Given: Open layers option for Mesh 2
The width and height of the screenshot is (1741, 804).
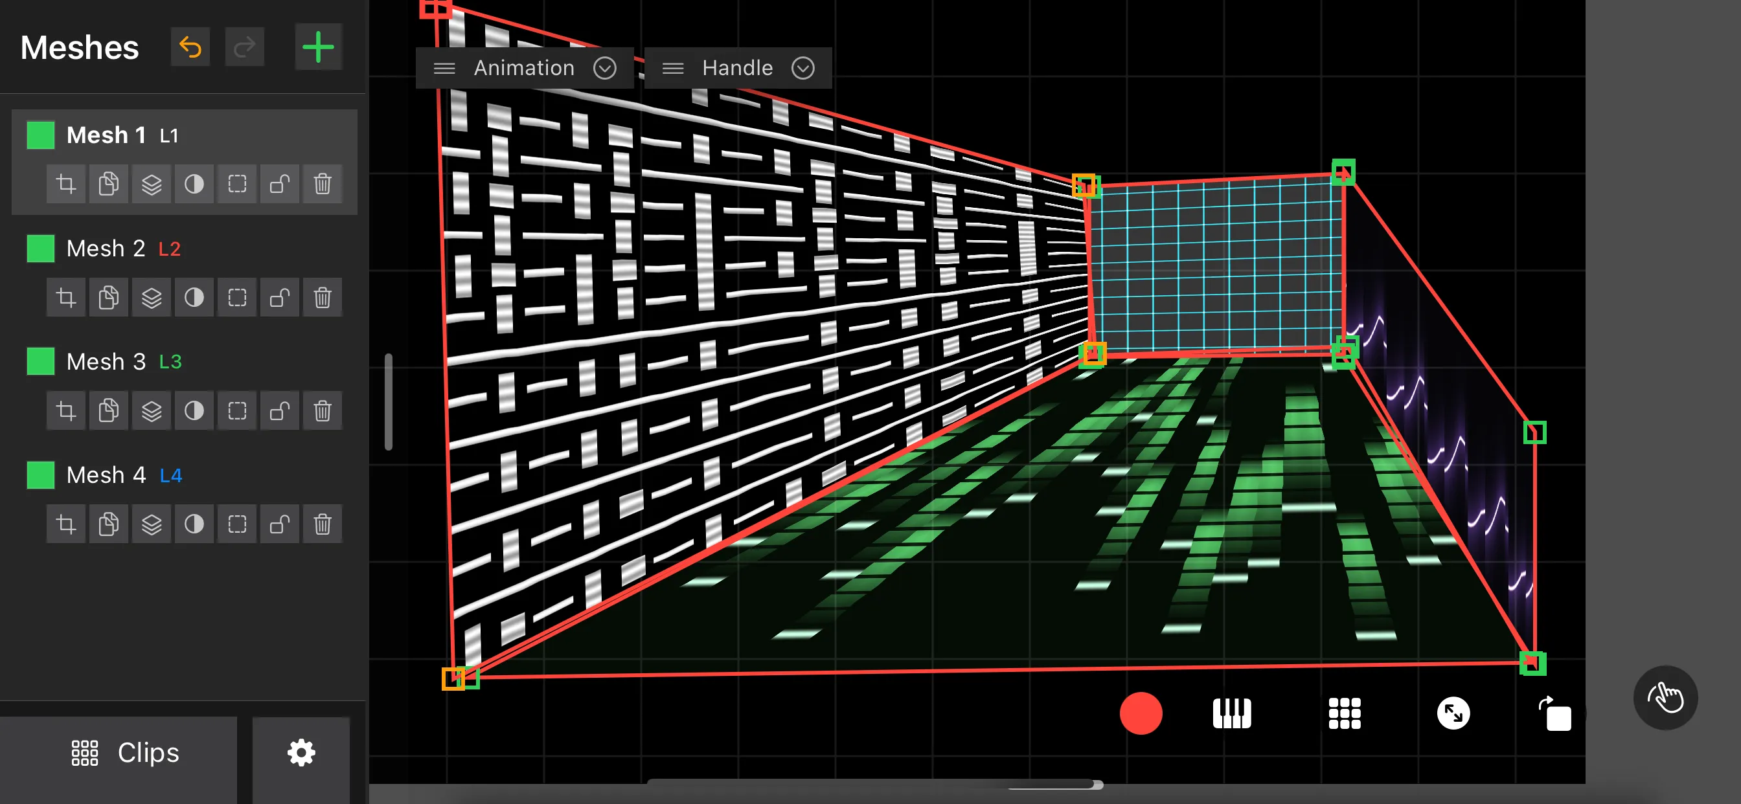Looking at the screenshot, I should (152, 297).
